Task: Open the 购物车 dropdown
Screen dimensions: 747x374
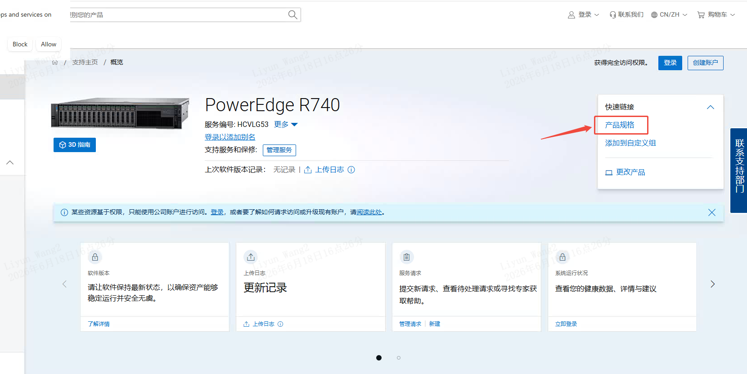Action: click(x=716, y=15)
